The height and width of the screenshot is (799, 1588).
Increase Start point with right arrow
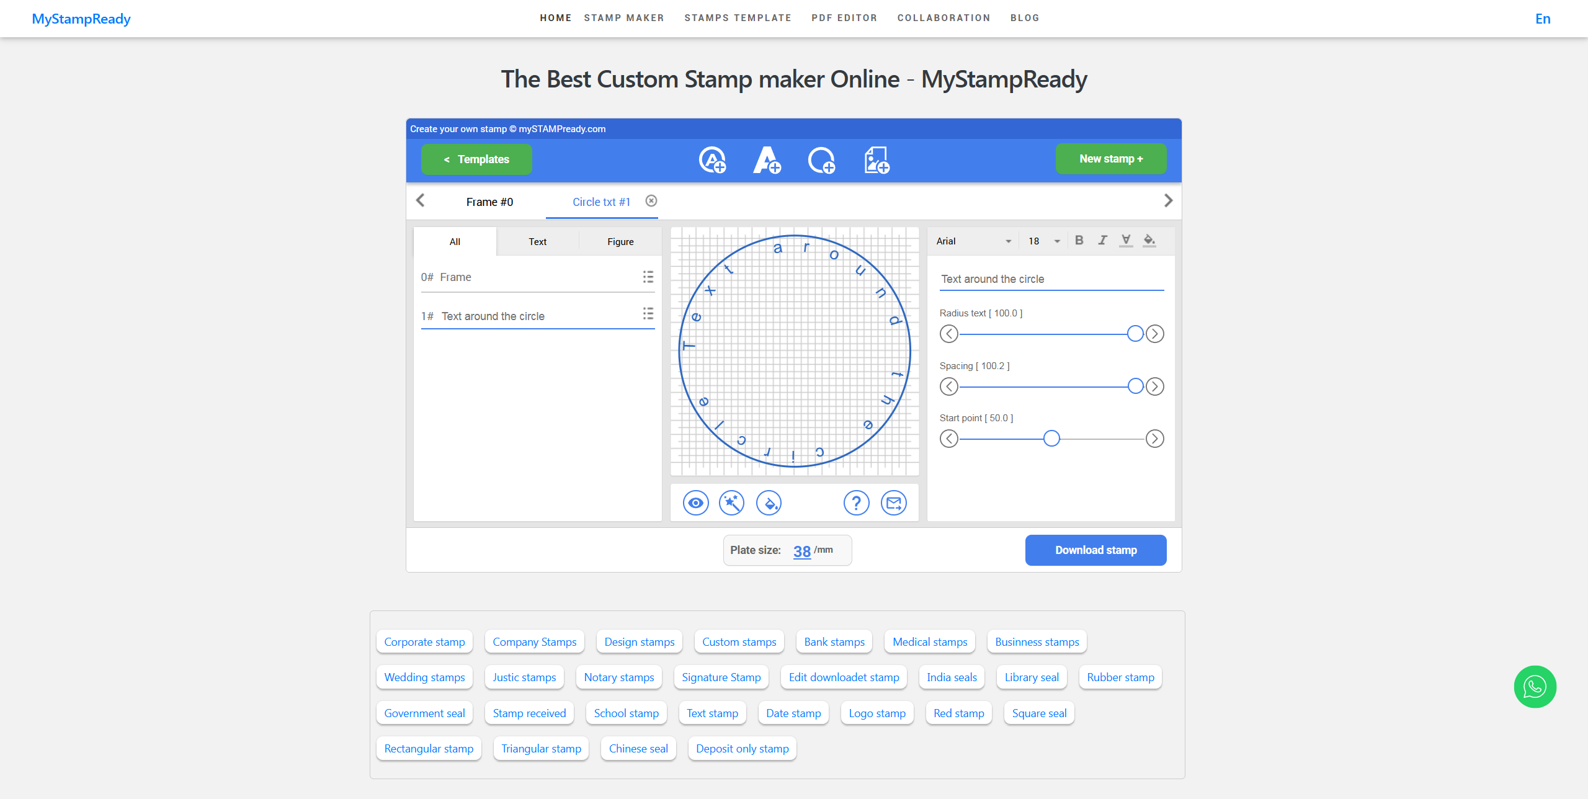click(x=1155, y=439)
